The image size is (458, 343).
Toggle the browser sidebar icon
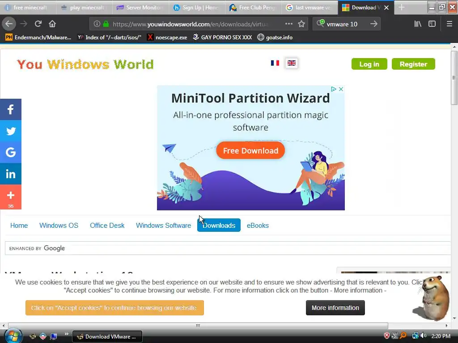tap(432, 24)
